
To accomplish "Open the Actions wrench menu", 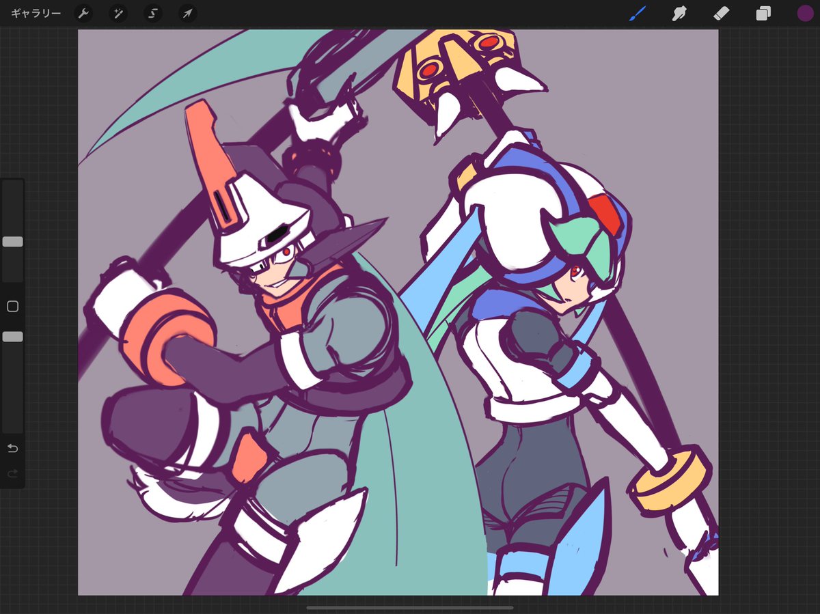I will pos(83,14).
